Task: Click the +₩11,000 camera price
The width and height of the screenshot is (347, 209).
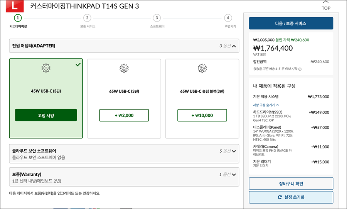Action: pyautogui.click(x=320, y=147)
